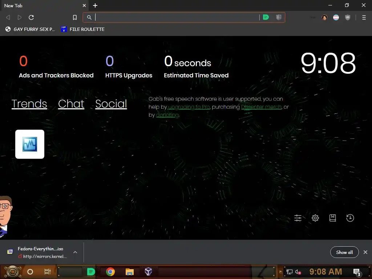
Task: Open the Windows Start button
Action: pos(13,272)
